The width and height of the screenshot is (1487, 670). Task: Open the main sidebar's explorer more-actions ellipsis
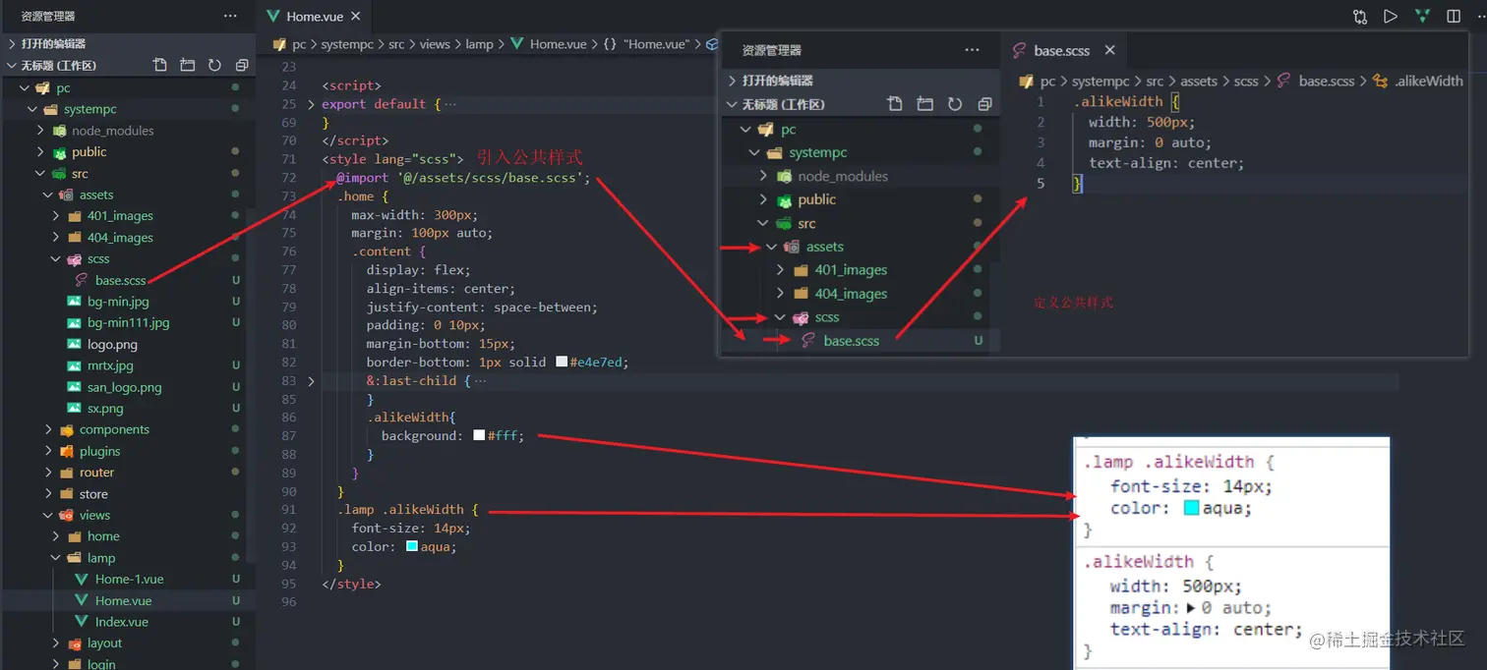230,17
